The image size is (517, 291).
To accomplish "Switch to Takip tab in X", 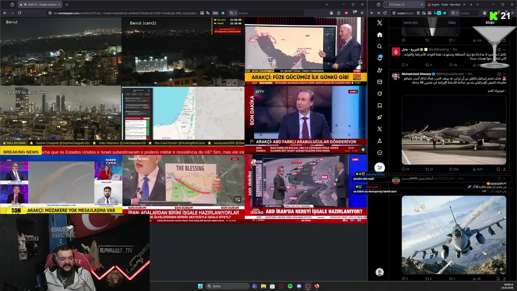I will pyautogui.click(x=452, y=23).
